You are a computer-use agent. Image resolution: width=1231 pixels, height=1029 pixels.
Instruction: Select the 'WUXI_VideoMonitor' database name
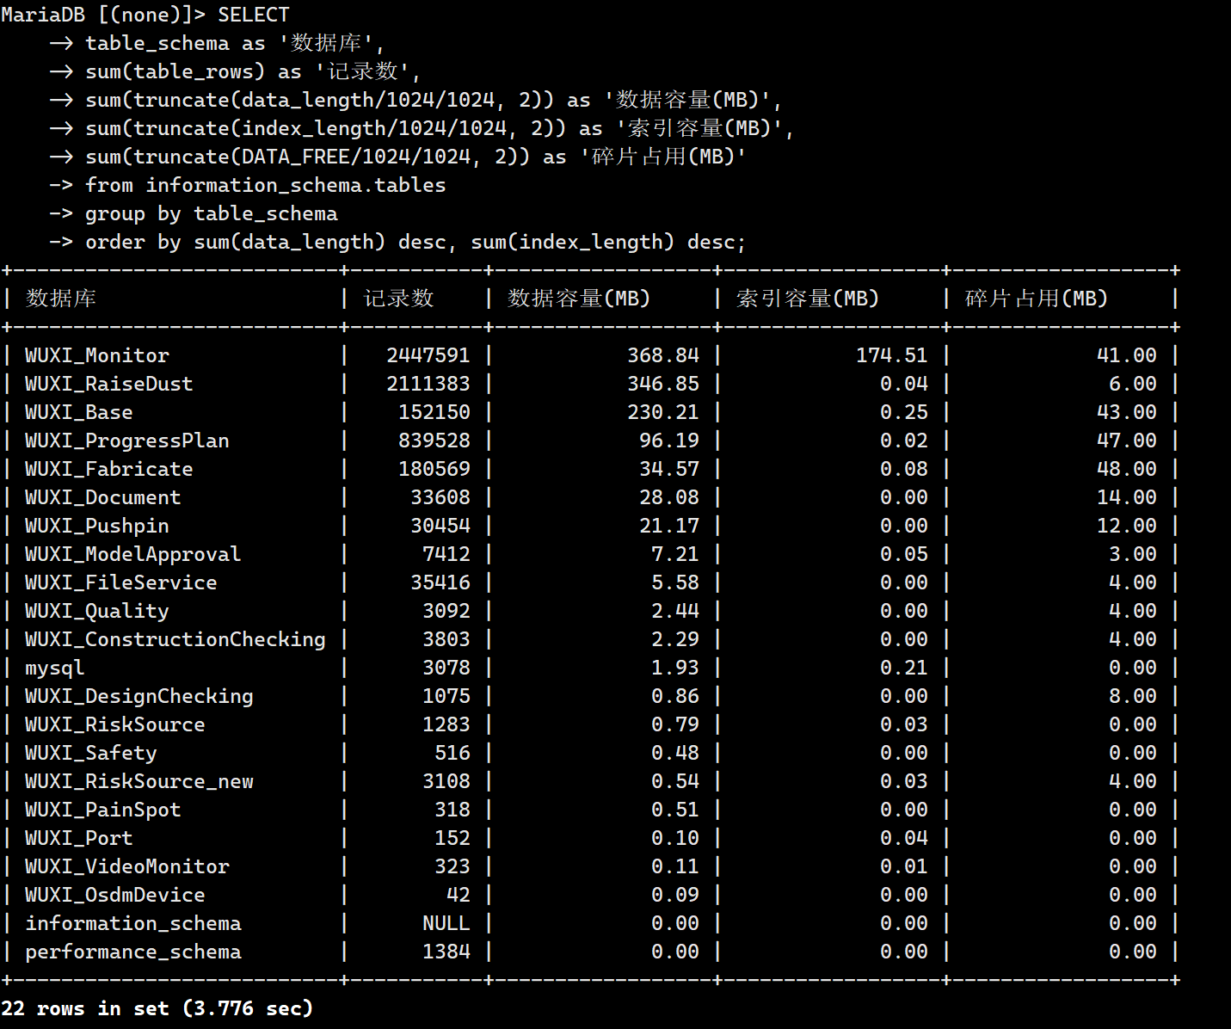[127, 866]
